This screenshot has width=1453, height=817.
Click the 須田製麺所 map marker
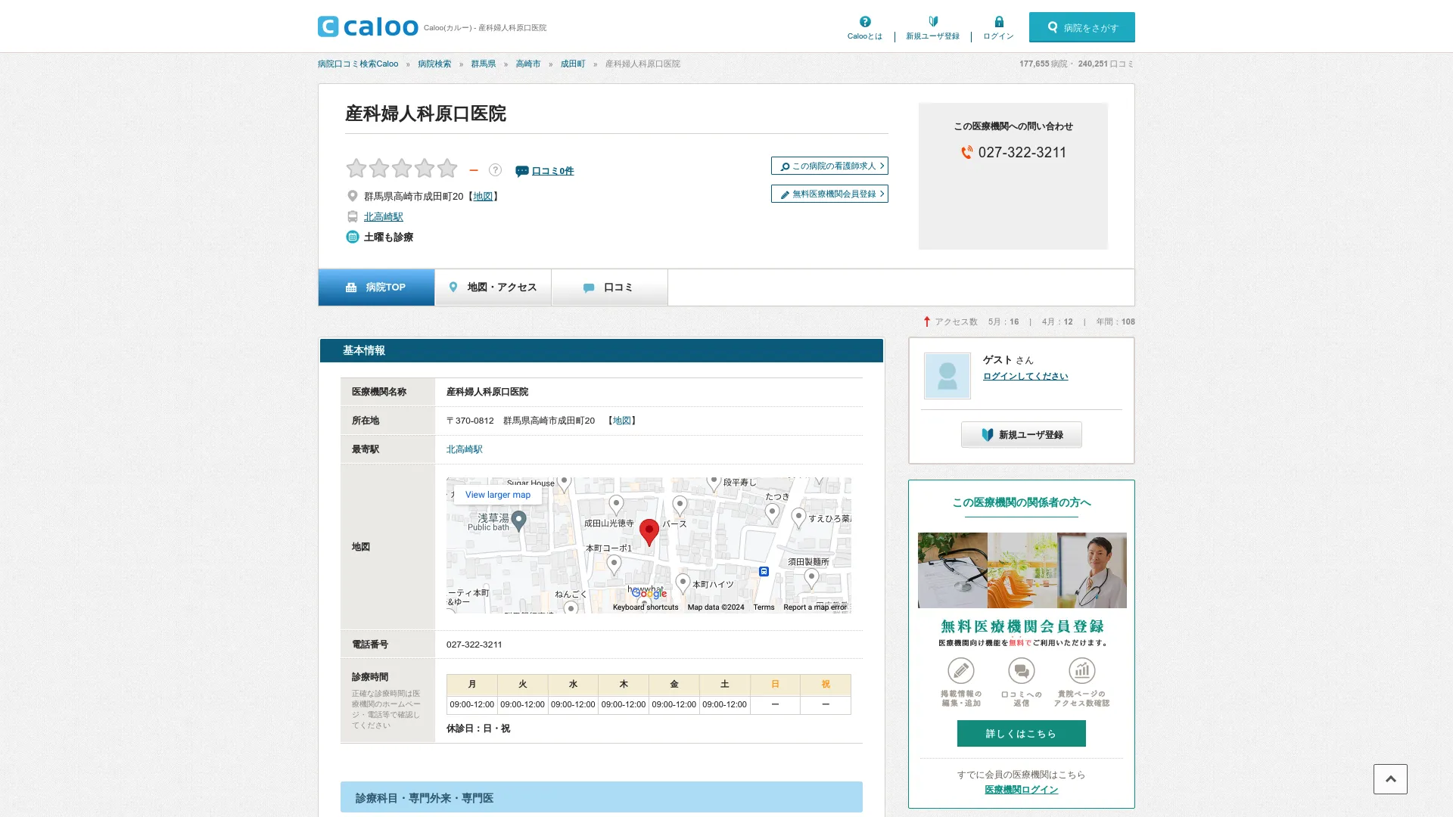811,579
